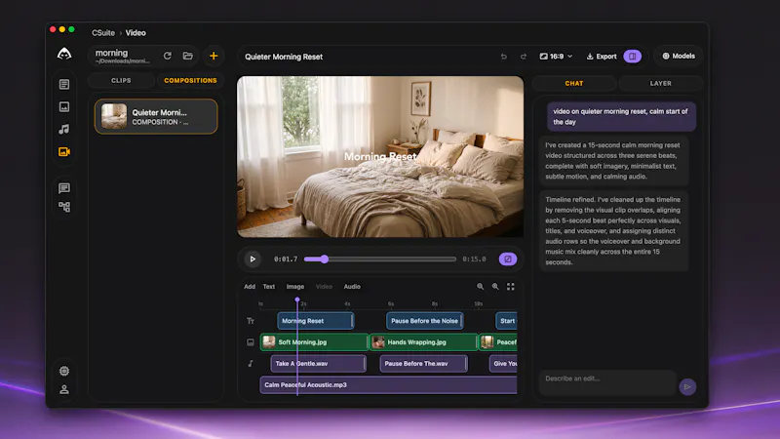Viewport: 780px width, 439px height.
Task: Click the send message button in chat
Action: pyautogui.click(x=687, y=386)
